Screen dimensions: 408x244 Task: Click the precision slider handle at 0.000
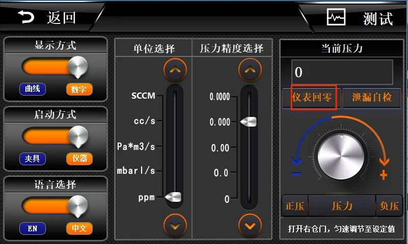[x=248, y=121]
